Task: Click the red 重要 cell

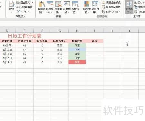Action: (x=77, y=62)
